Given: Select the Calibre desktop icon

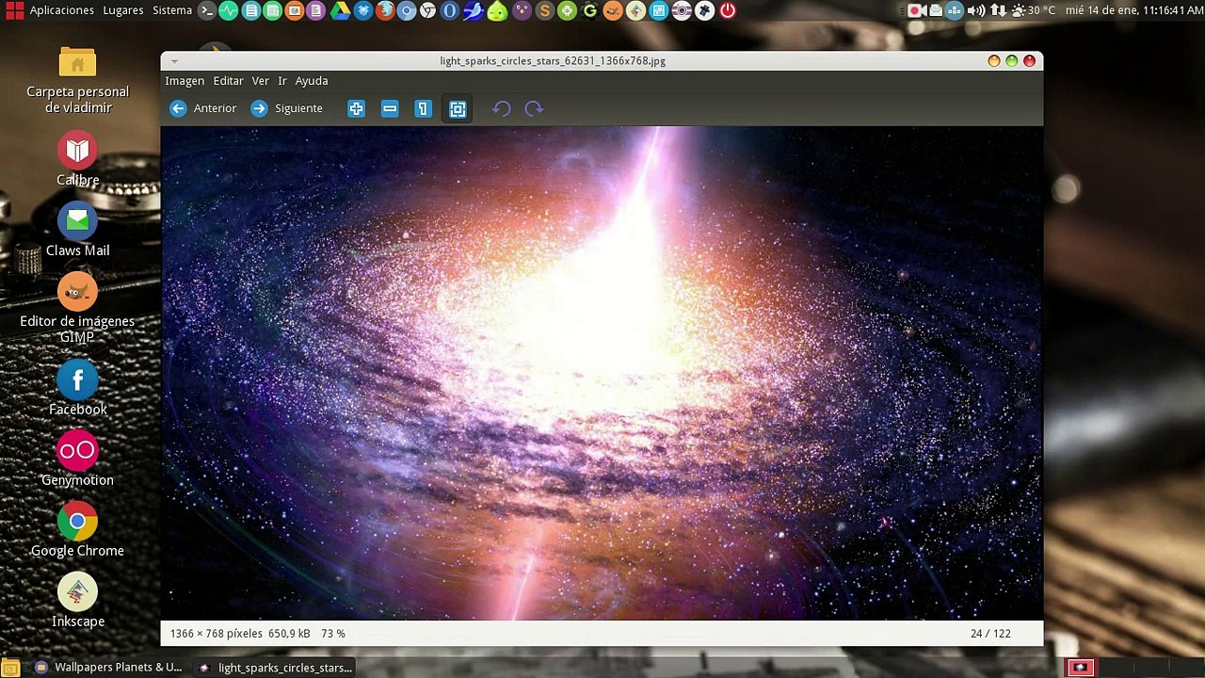Looking at the screenshot, I should (77, 158).
